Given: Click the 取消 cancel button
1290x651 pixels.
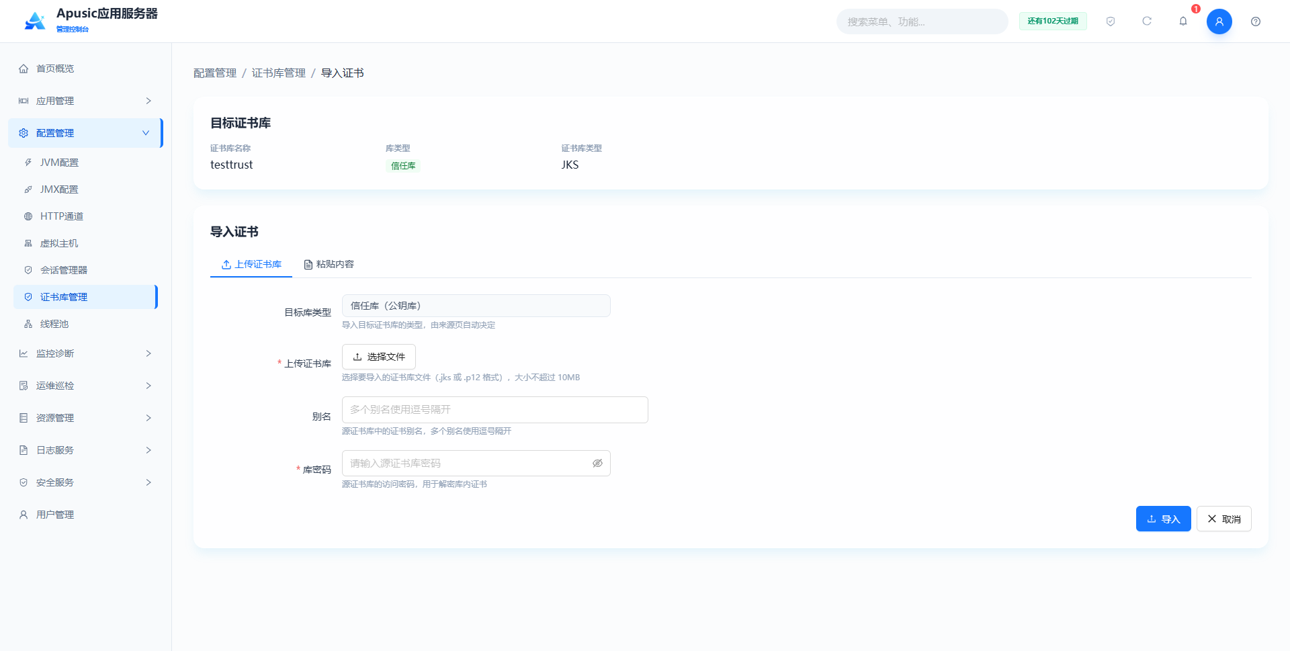Looking at the screenshot, I should [x=1223, y=519].
